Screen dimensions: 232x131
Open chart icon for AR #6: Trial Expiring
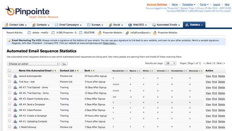pos(15,93)
